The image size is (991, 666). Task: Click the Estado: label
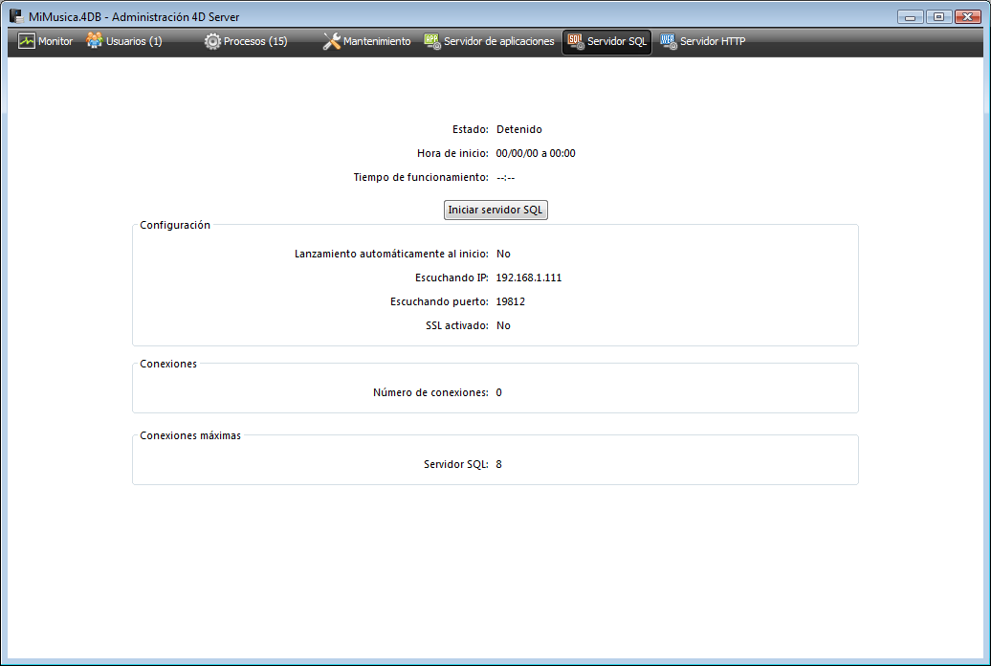pyautogui.click(x=471, y=129)
